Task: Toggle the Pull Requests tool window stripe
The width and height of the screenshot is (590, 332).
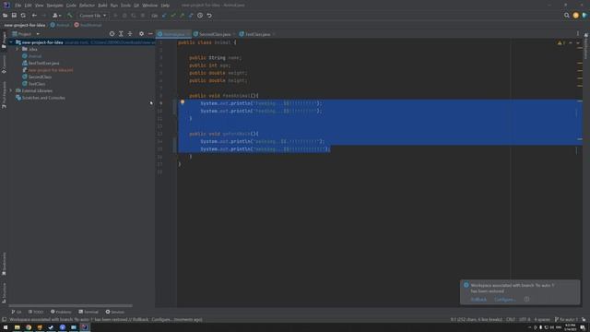Action: coord(4,95)
